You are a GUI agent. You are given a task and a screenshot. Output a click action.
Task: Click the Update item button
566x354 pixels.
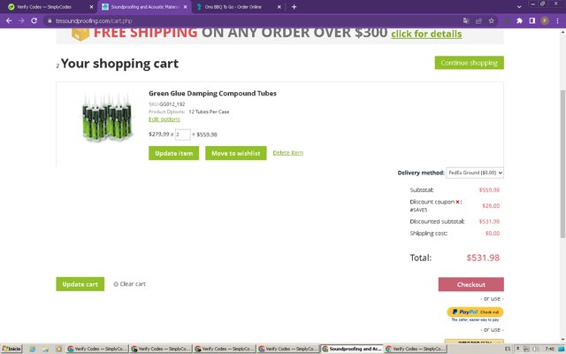(x=173, y=153)
